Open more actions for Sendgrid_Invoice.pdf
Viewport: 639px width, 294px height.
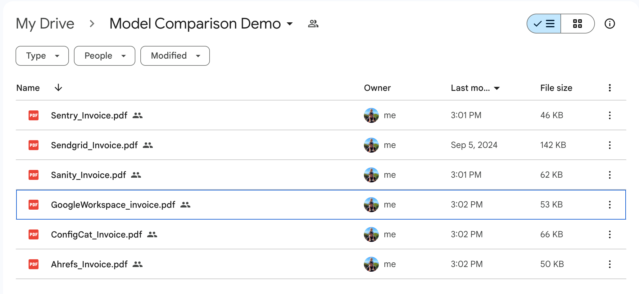(610, 145)
